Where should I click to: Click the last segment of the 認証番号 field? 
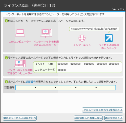(106, 88)
